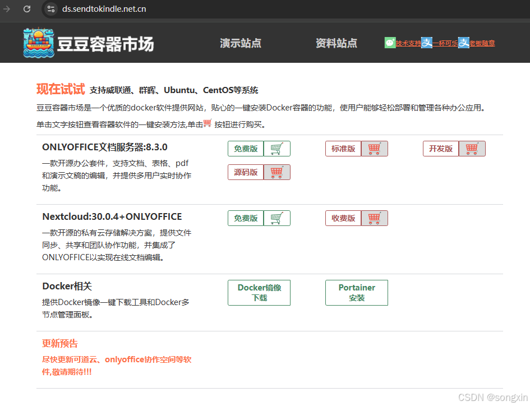530x406 pixels.
Task: Open the 演示站点 navigation item
Action: (241, 43)
